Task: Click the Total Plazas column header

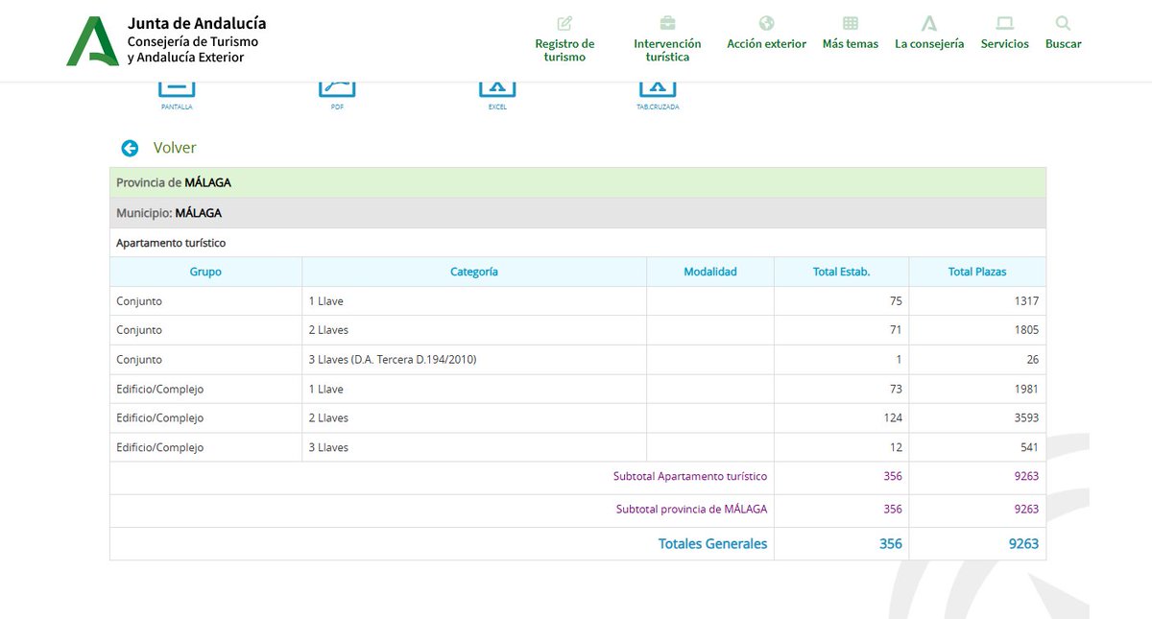Action: point(977,272)
